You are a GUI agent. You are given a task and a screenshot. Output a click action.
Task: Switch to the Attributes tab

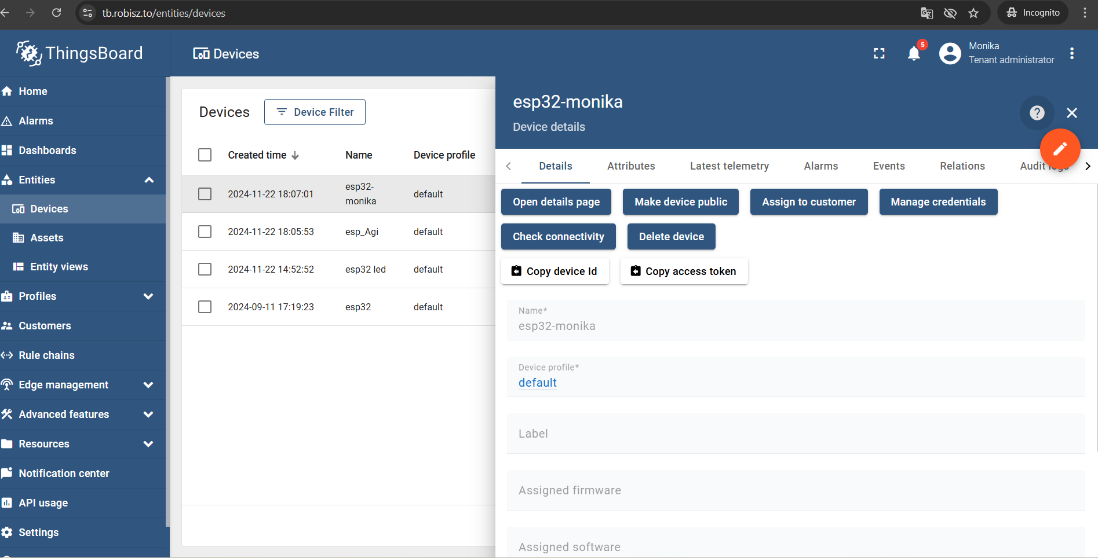pyautogui.click(x=631, y=166)
